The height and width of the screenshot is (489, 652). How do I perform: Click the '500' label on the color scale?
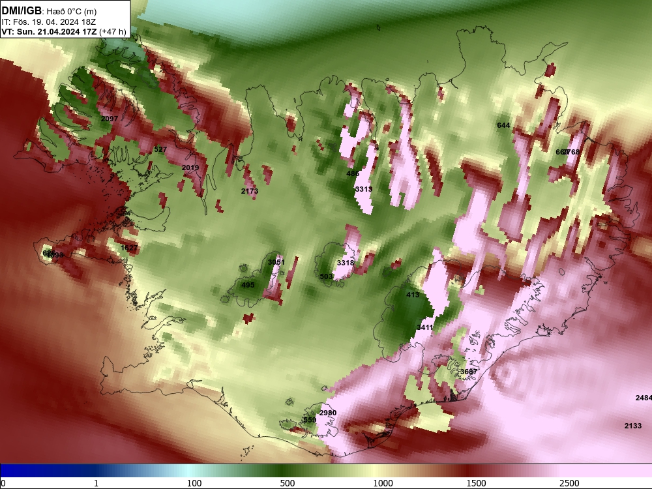tap(288, 483)
